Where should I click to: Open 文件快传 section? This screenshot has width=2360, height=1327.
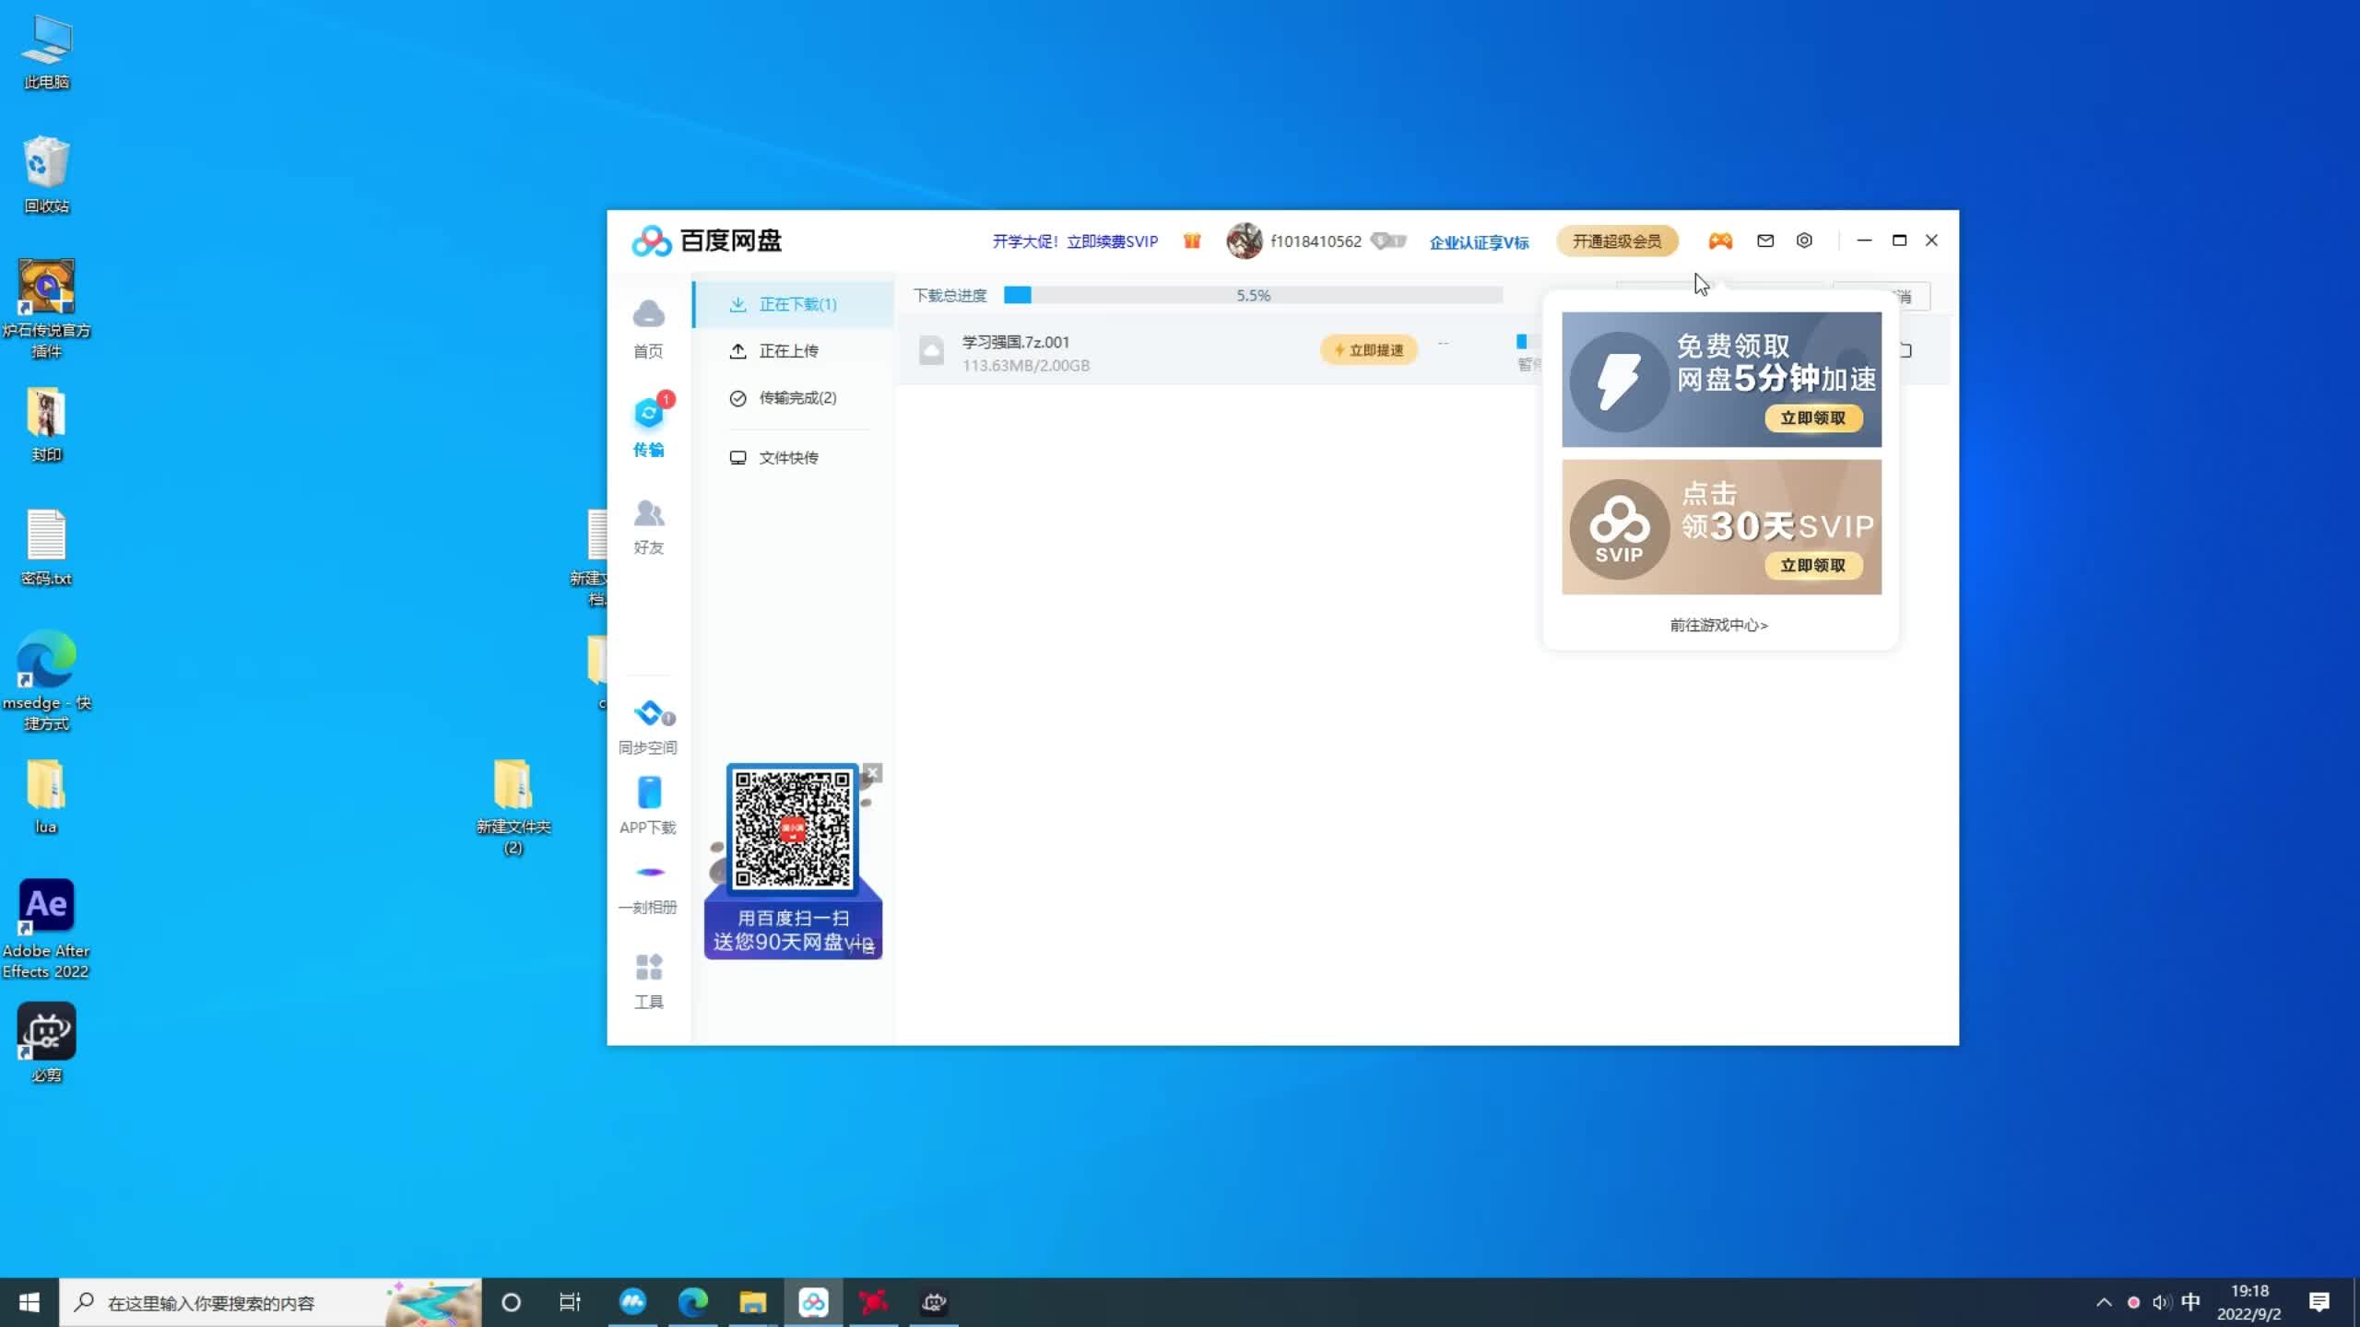click(794, 458)
